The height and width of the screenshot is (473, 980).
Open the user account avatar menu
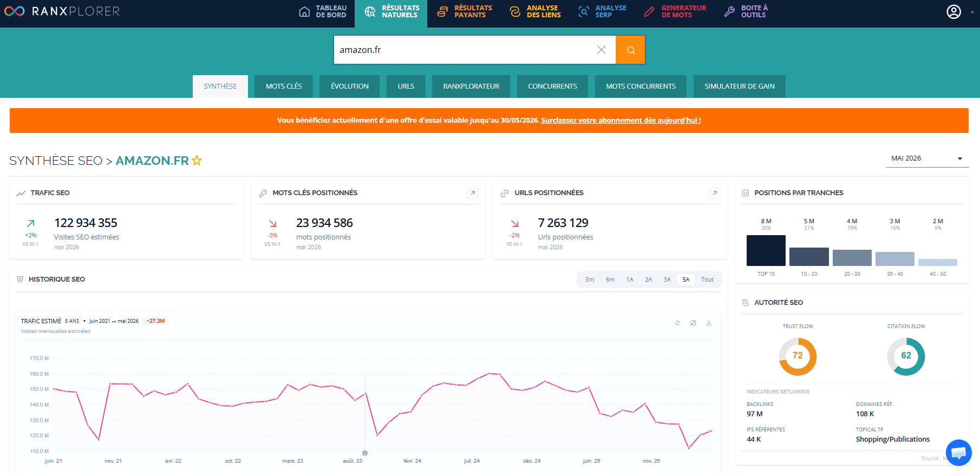pos(953,11)
